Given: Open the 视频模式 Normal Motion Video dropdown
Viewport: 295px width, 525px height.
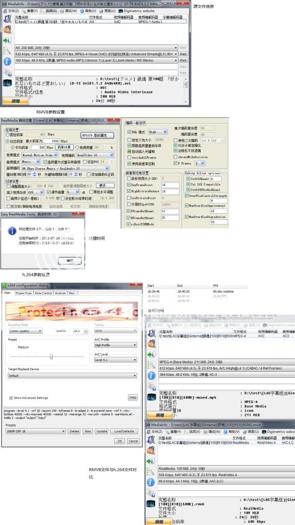Looking at the screenshot, I should pos(40,155).
